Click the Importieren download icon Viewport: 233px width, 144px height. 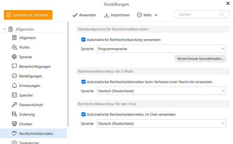(107, 15)
